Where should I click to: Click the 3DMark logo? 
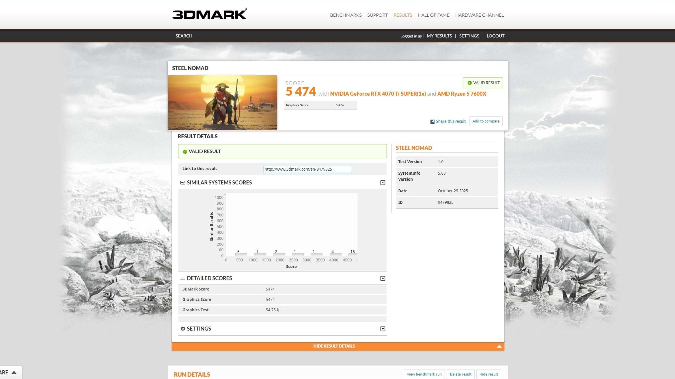pyautogui.click(x=210, y=14)
